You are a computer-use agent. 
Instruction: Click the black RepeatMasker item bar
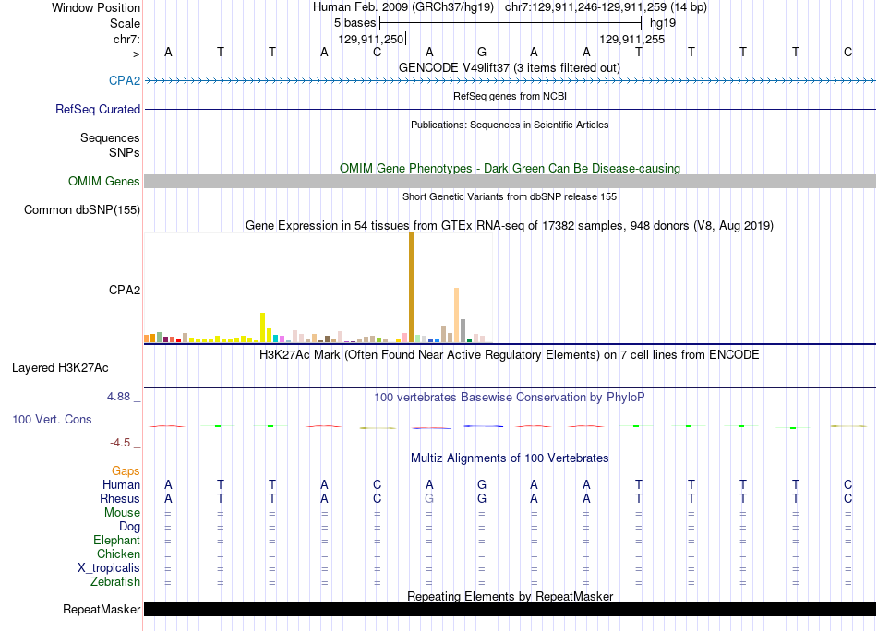(x=511, y=609)
